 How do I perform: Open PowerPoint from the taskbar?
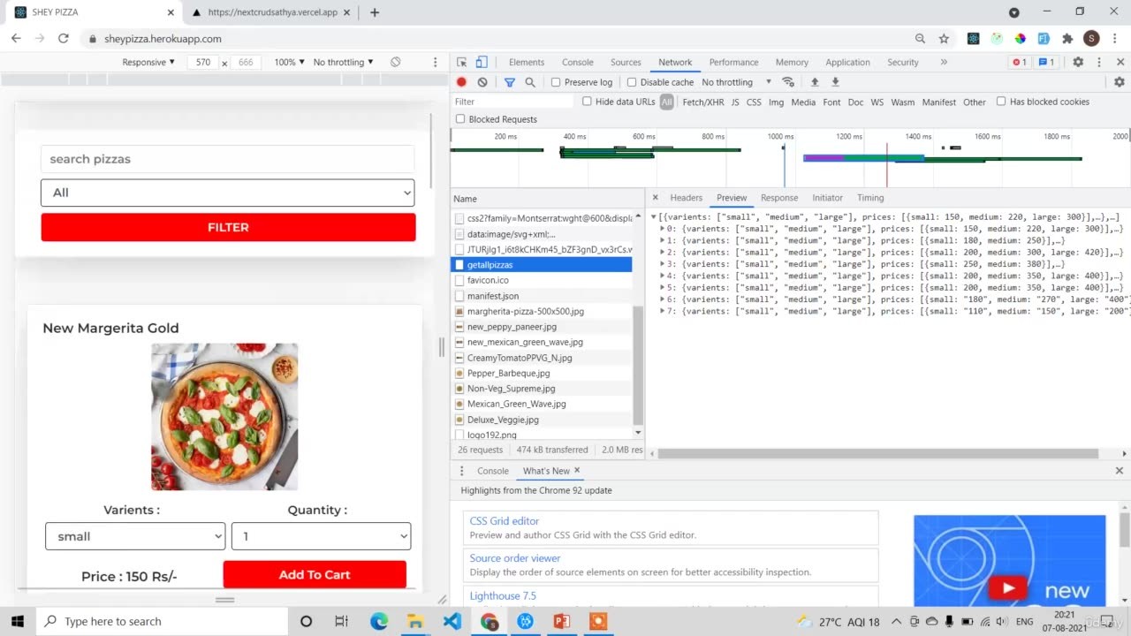coord(561,621)
